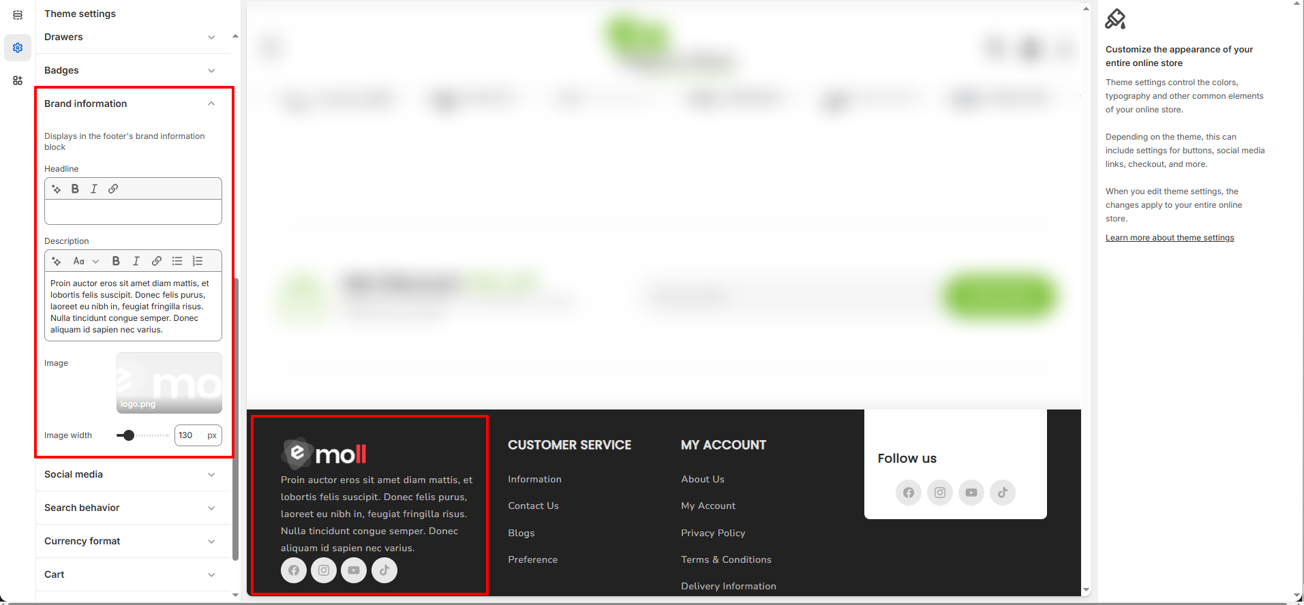
Task: Click the TikTok icon under brand description
Action: [x=384, y=570]
